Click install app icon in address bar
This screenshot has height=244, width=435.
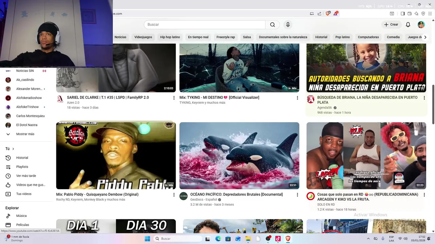click(312, 14)
